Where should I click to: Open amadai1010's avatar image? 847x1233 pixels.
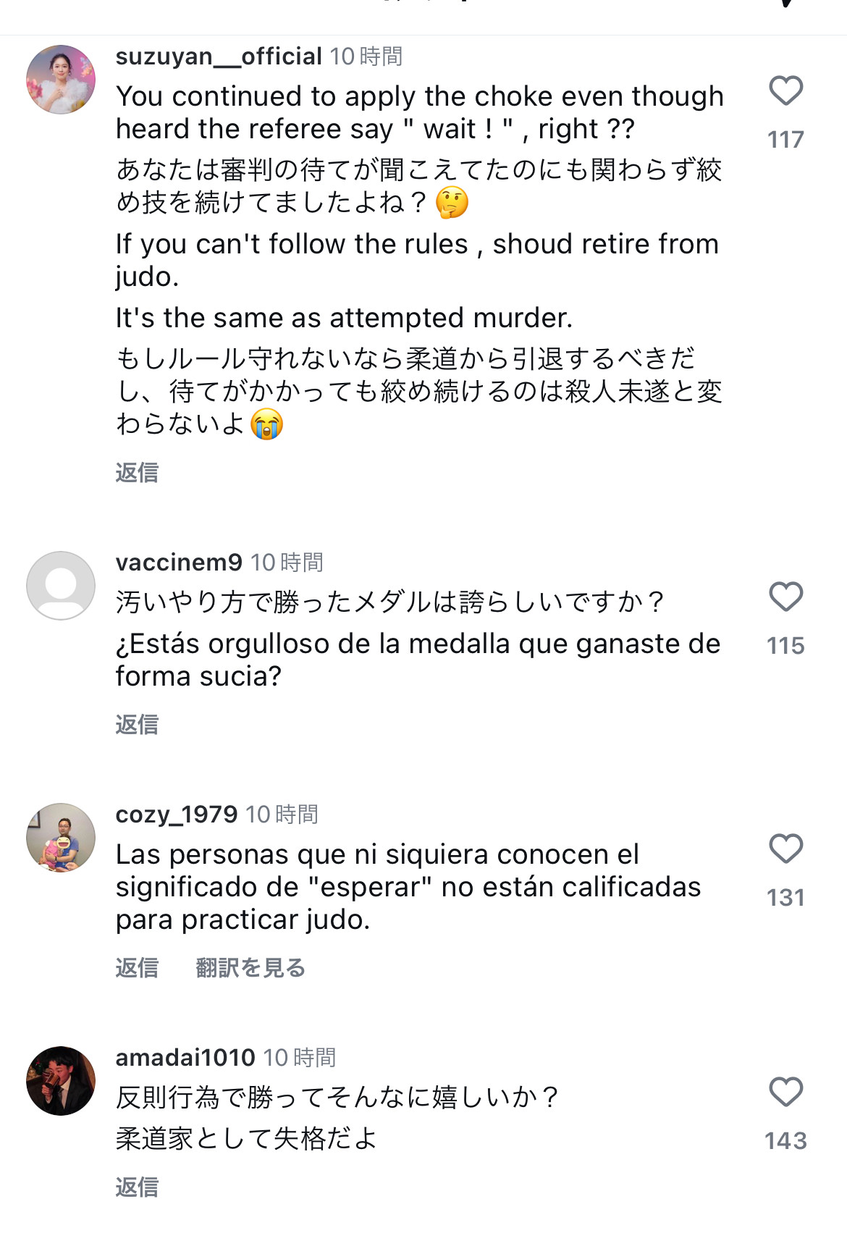[61, 1081]
